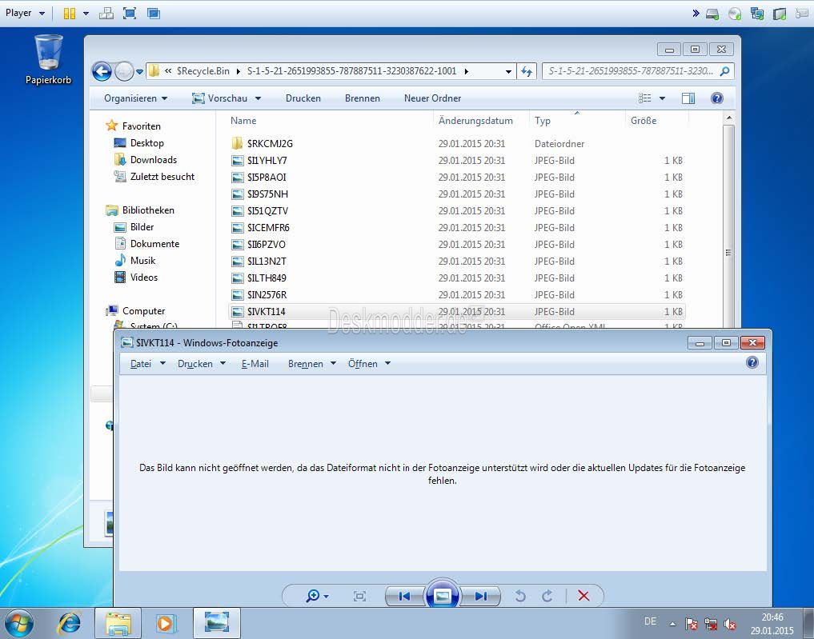Go to previous image

coord(404,597)
